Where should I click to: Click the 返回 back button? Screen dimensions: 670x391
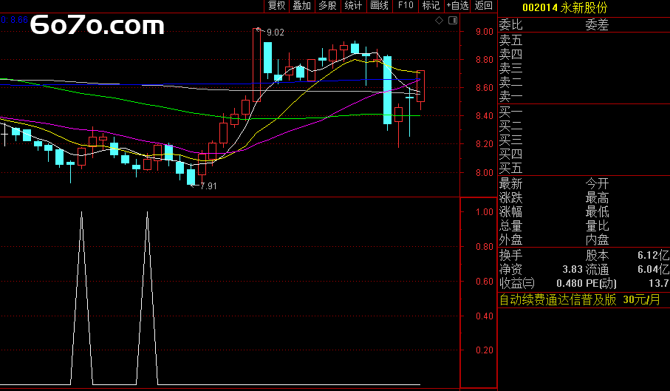pos(484,6)
